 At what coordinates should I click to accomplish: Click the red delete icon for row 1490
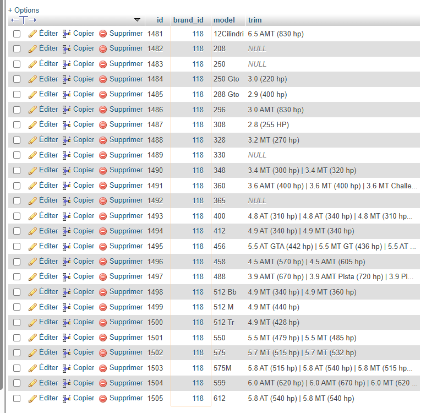(x=103, y=170)
